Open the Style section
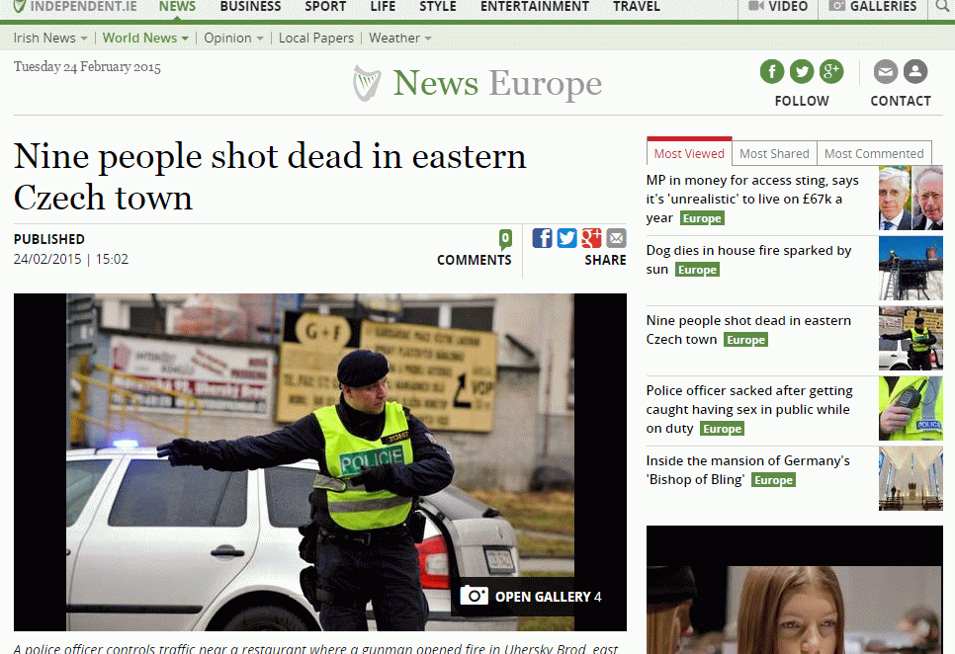 point(437,7)
